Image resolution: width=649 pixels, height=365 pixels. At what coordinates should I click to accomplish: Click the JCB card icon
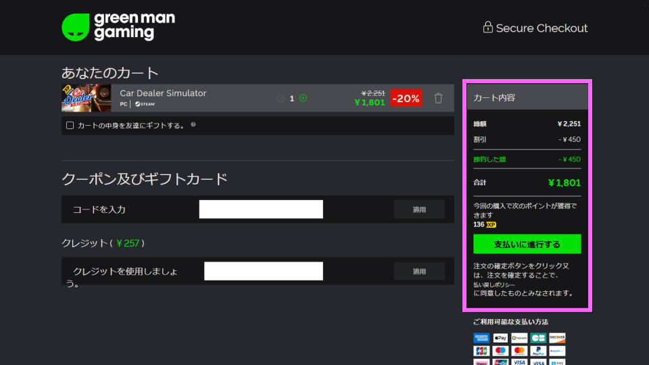tap(481, 351)
